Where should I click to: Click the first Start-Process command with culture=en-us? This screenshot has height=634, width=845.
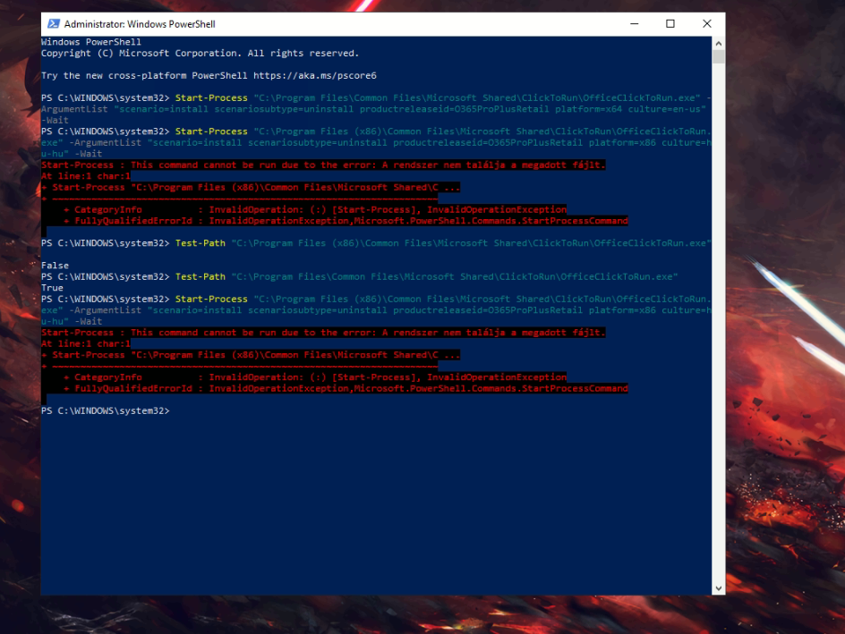click(211, 98)
